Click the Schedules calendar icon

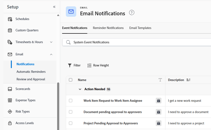10,19
